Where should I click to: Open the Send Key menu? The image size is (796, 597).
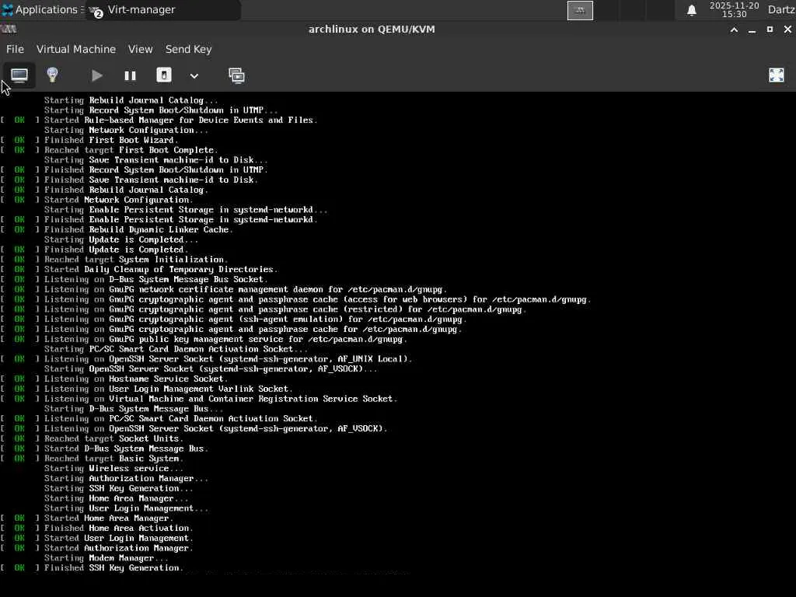coord(188,49)
